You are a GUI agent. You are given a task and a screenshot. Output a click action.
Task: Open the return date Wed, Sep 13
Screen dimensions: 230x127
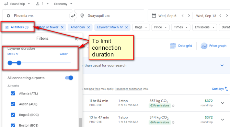click(206, 16)
